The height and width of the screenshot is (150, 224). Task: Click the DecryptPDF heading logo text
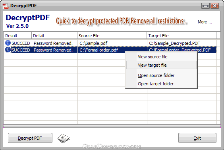(28, 18)
